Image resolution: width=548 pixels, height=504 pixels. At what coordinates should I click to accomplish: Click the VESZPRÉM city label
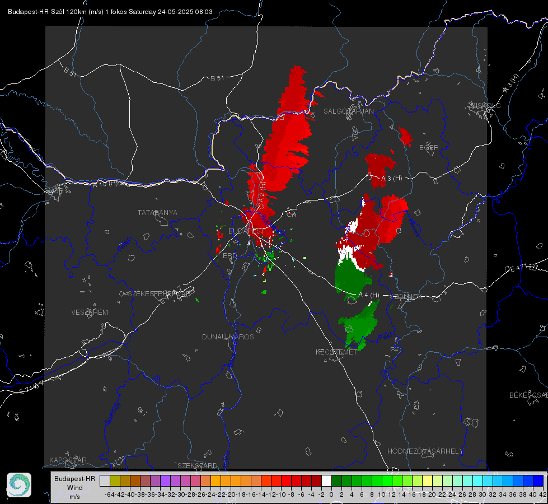(90, 312)
